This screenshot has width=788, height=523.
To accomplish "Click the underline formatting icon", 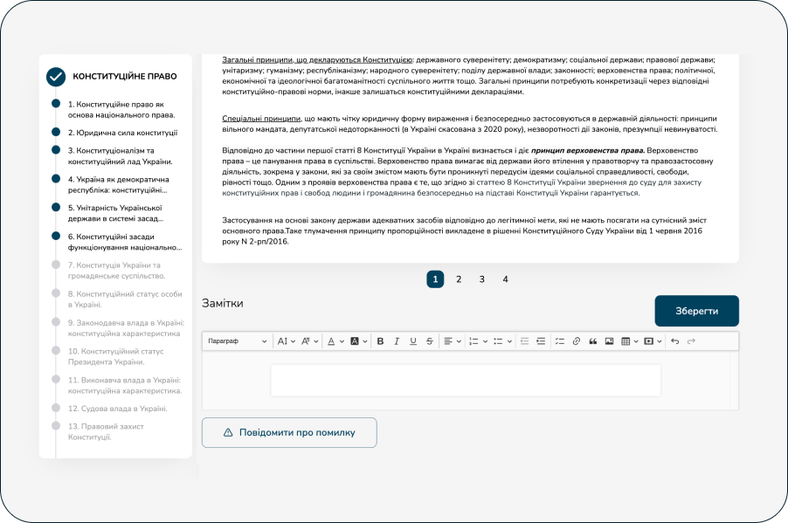I will (x=413, y=341).
